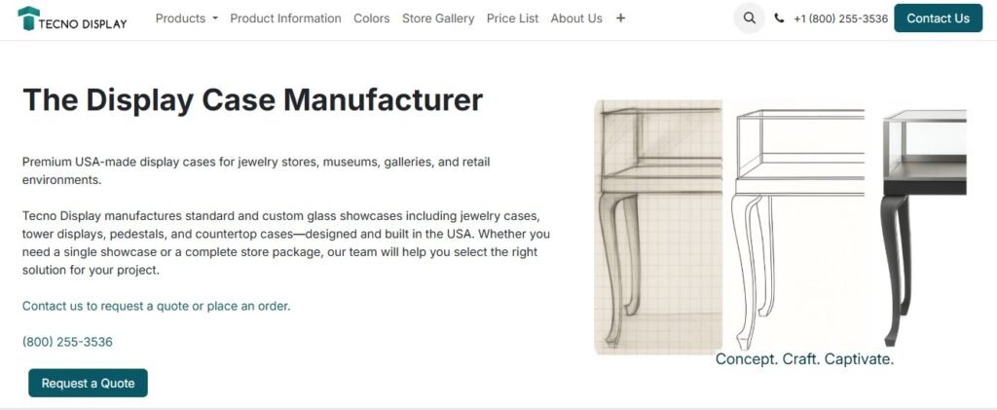Screen dimensions: 997x410
Task: Click the Tecno Display logo
Action: click(x=72, y=19)
